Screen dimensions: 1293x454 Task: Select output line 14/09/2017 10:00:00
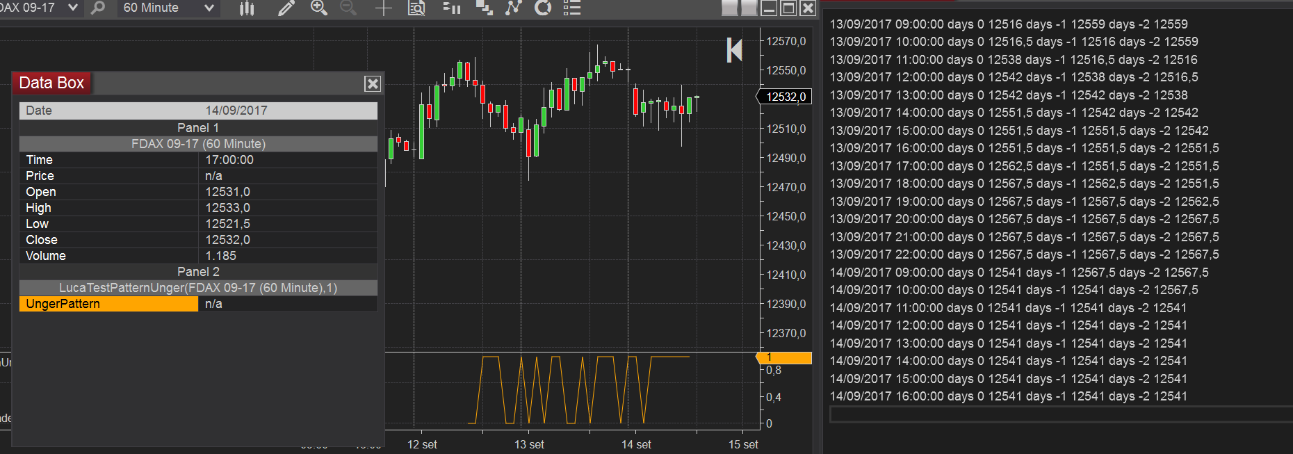pos(1014,290)
